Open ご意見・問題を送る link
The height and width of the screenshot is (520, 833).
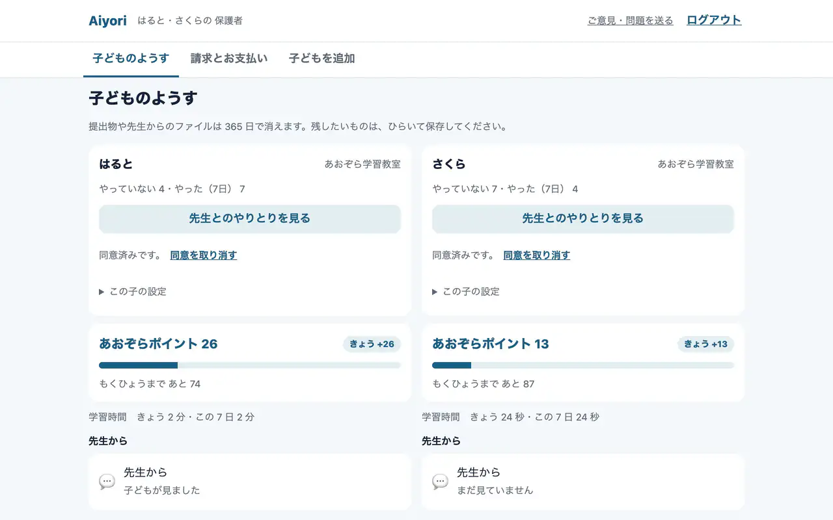630,21
